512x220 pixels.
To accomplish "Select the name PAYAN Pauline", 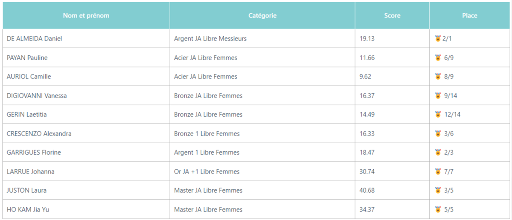I will [27, 58].
